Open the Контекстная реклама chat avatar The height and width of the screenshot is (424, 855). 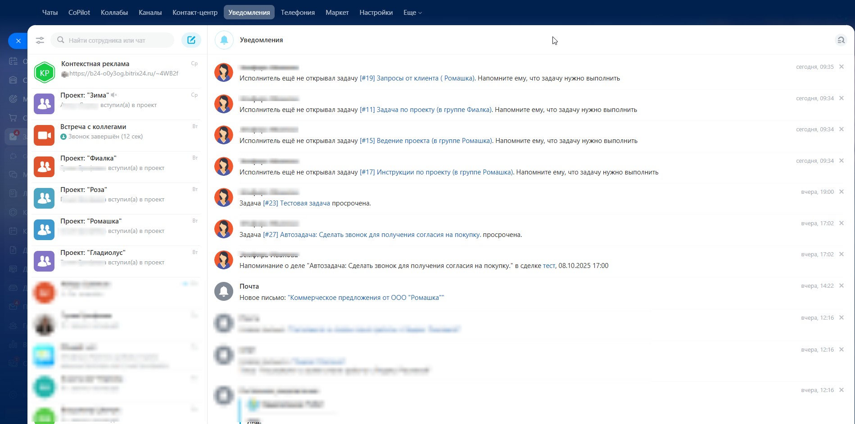[x=45, y=73]
